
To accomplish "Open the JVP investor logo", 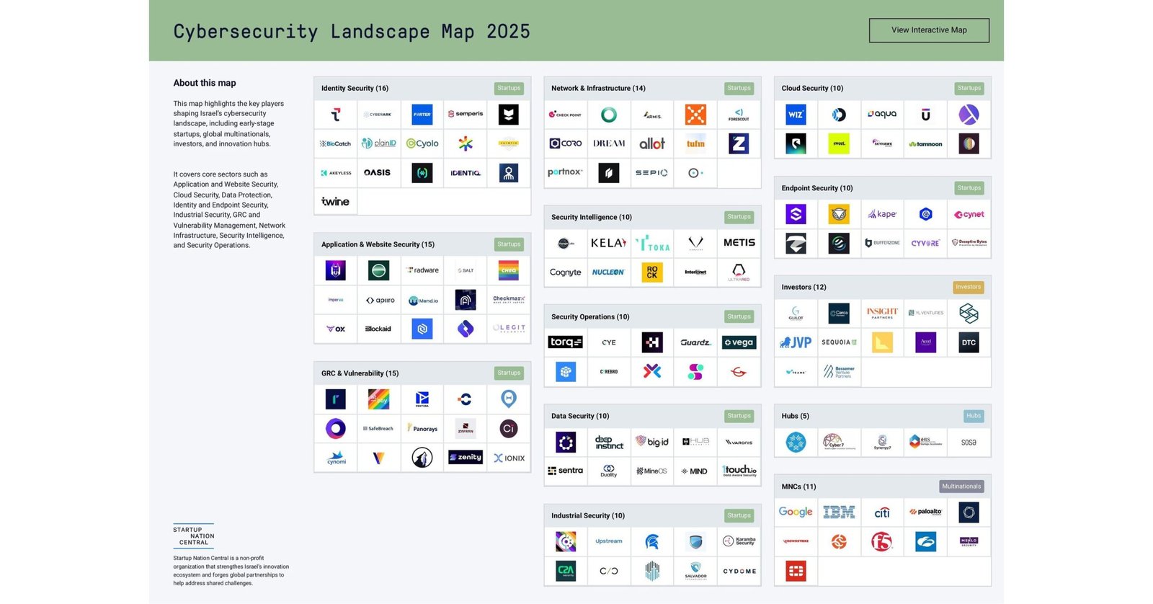I will 796,342.
